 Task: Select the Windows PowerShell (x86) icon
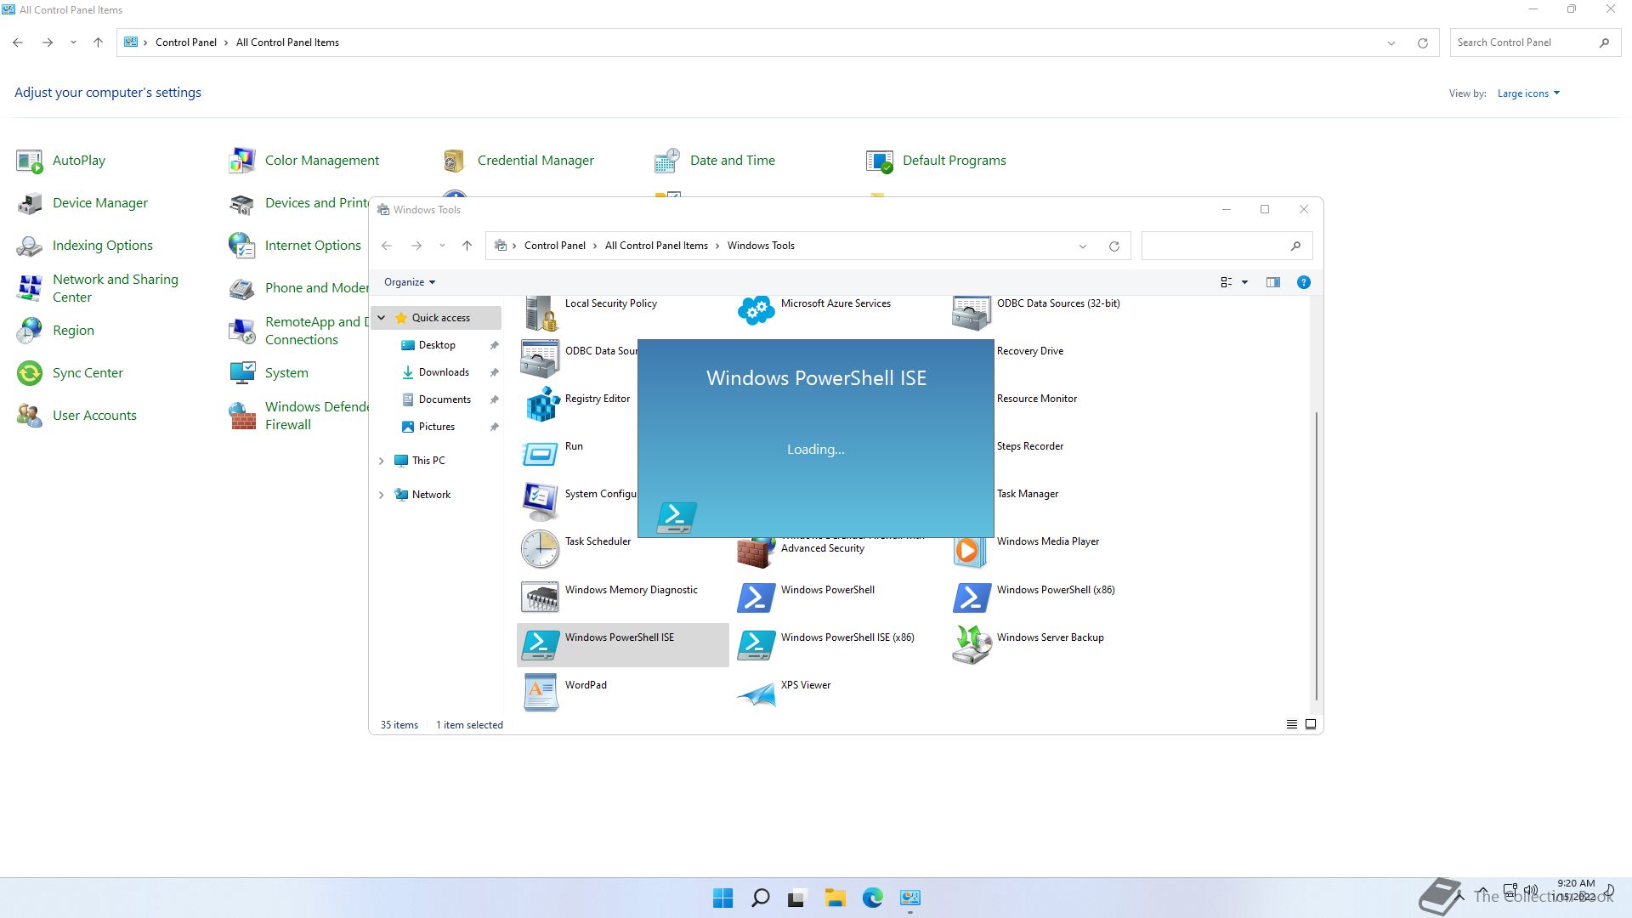point(972,598)
